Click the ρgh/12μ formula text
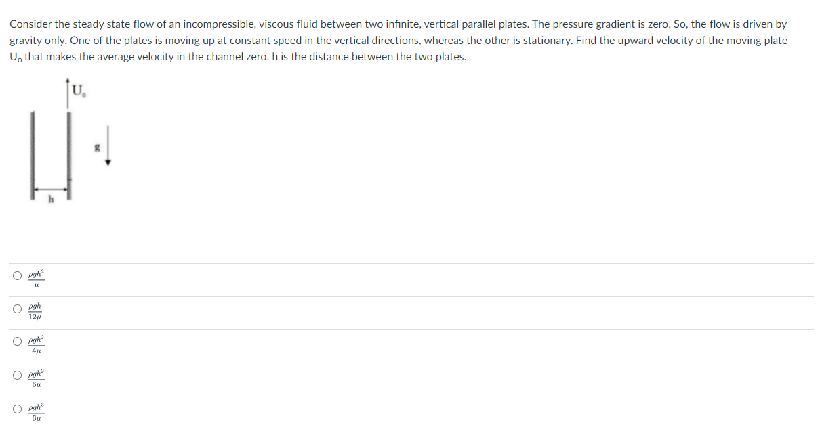This screenshot has width=820, height=429. [x=36, y=311]
